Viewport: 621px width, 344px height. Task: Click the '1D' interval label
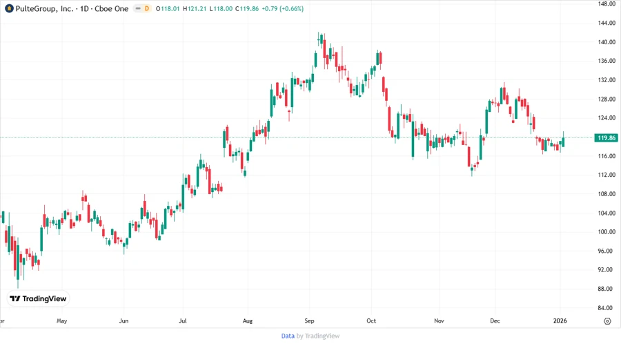click(x=84, y=9)
